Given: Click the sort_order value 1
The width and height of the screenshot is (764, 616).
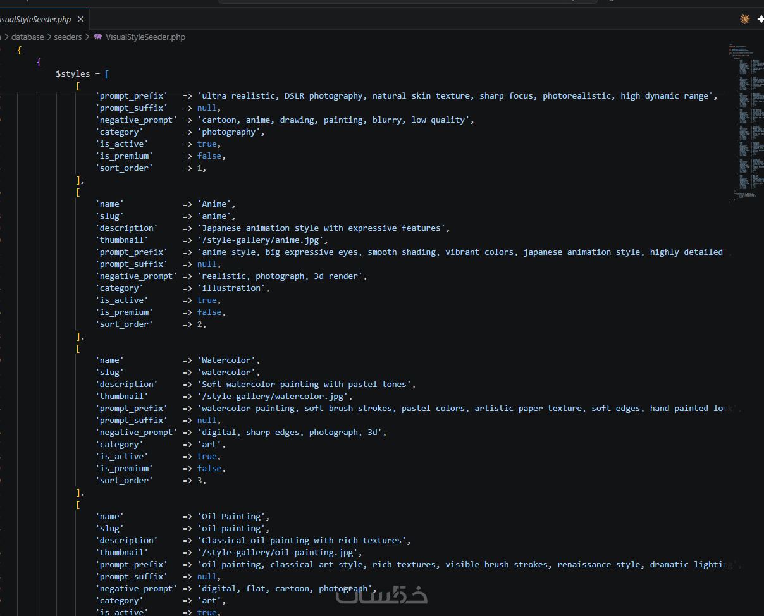Looking at the screenshot, I should click(200, 168).
